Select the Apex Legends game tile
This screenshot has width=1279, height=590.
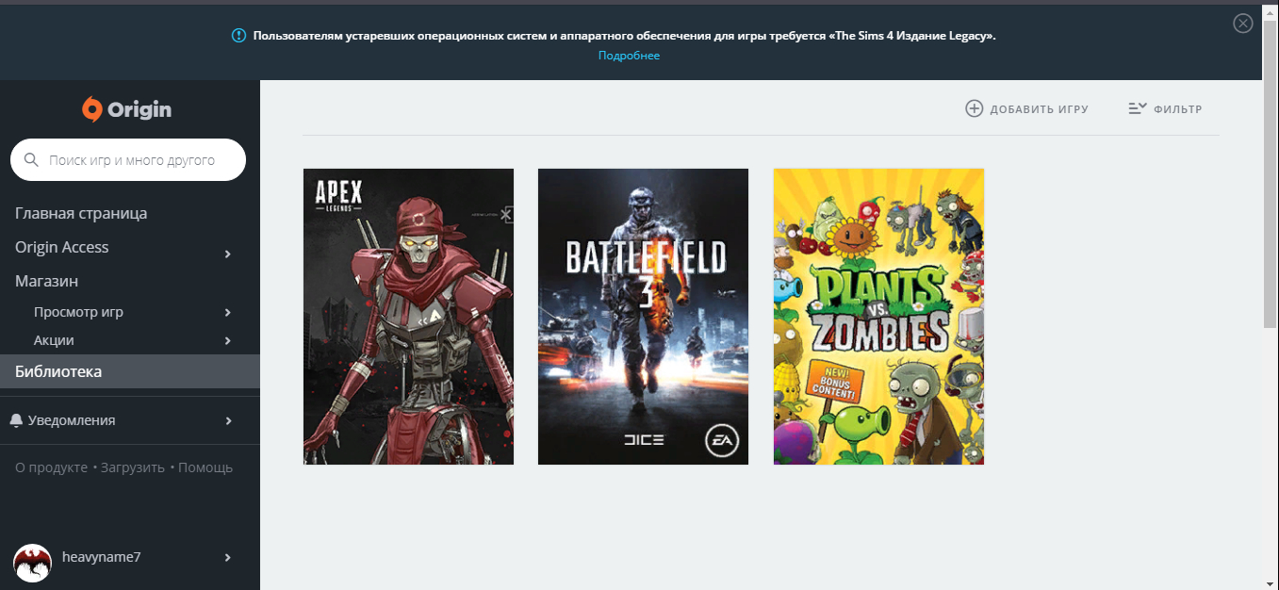(x=408, y=317)
